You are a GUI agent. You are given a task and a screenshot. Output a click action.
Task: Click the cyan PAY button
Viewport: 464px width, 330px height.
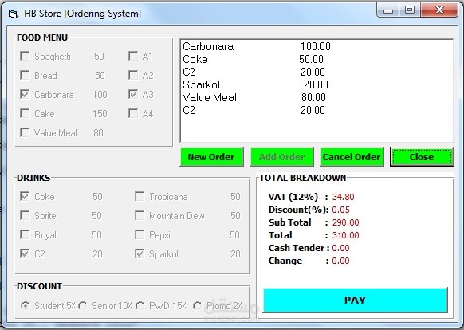click(x=356, y=300)
